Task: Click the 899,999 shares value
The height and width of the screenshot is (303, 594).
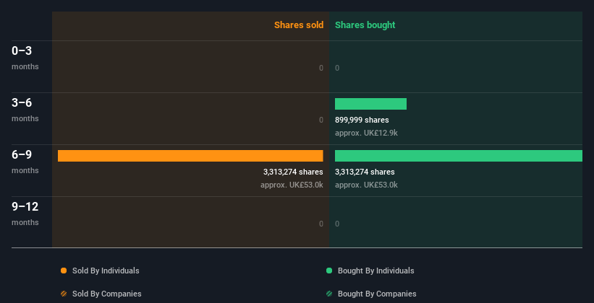Action: (362, 120)
